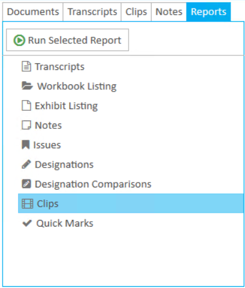Open the Transcripts tab
This screenshot has width=245, height=288.
tap(92, 11)
